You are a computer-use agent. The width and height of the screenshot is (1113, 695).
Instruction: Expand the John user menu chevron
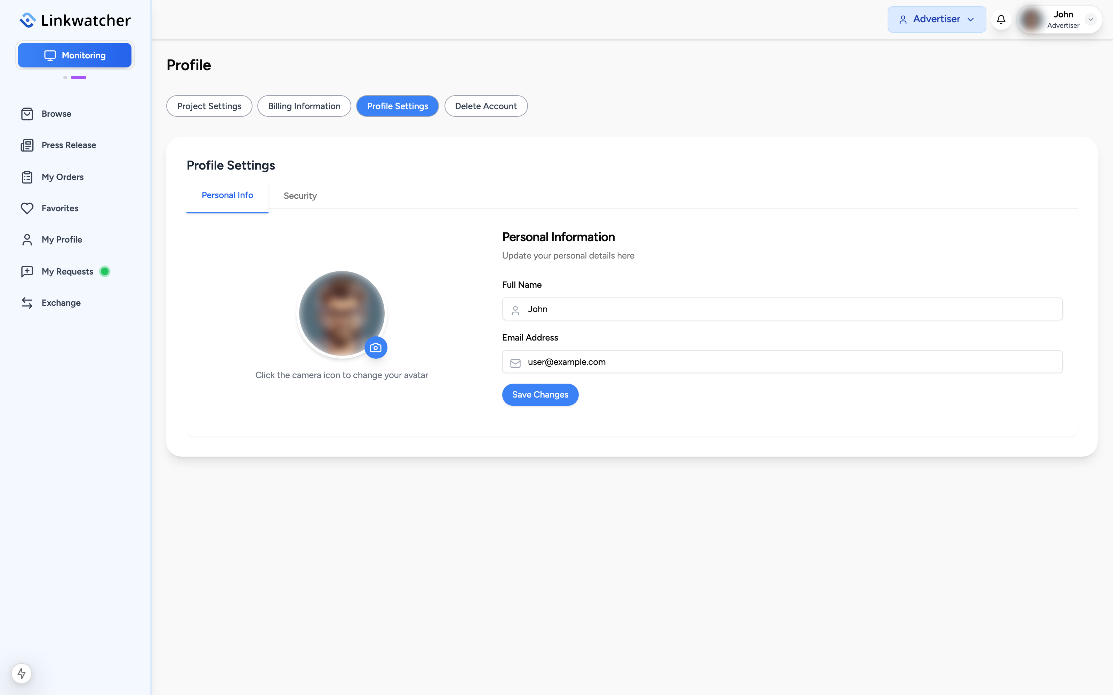1090,19
